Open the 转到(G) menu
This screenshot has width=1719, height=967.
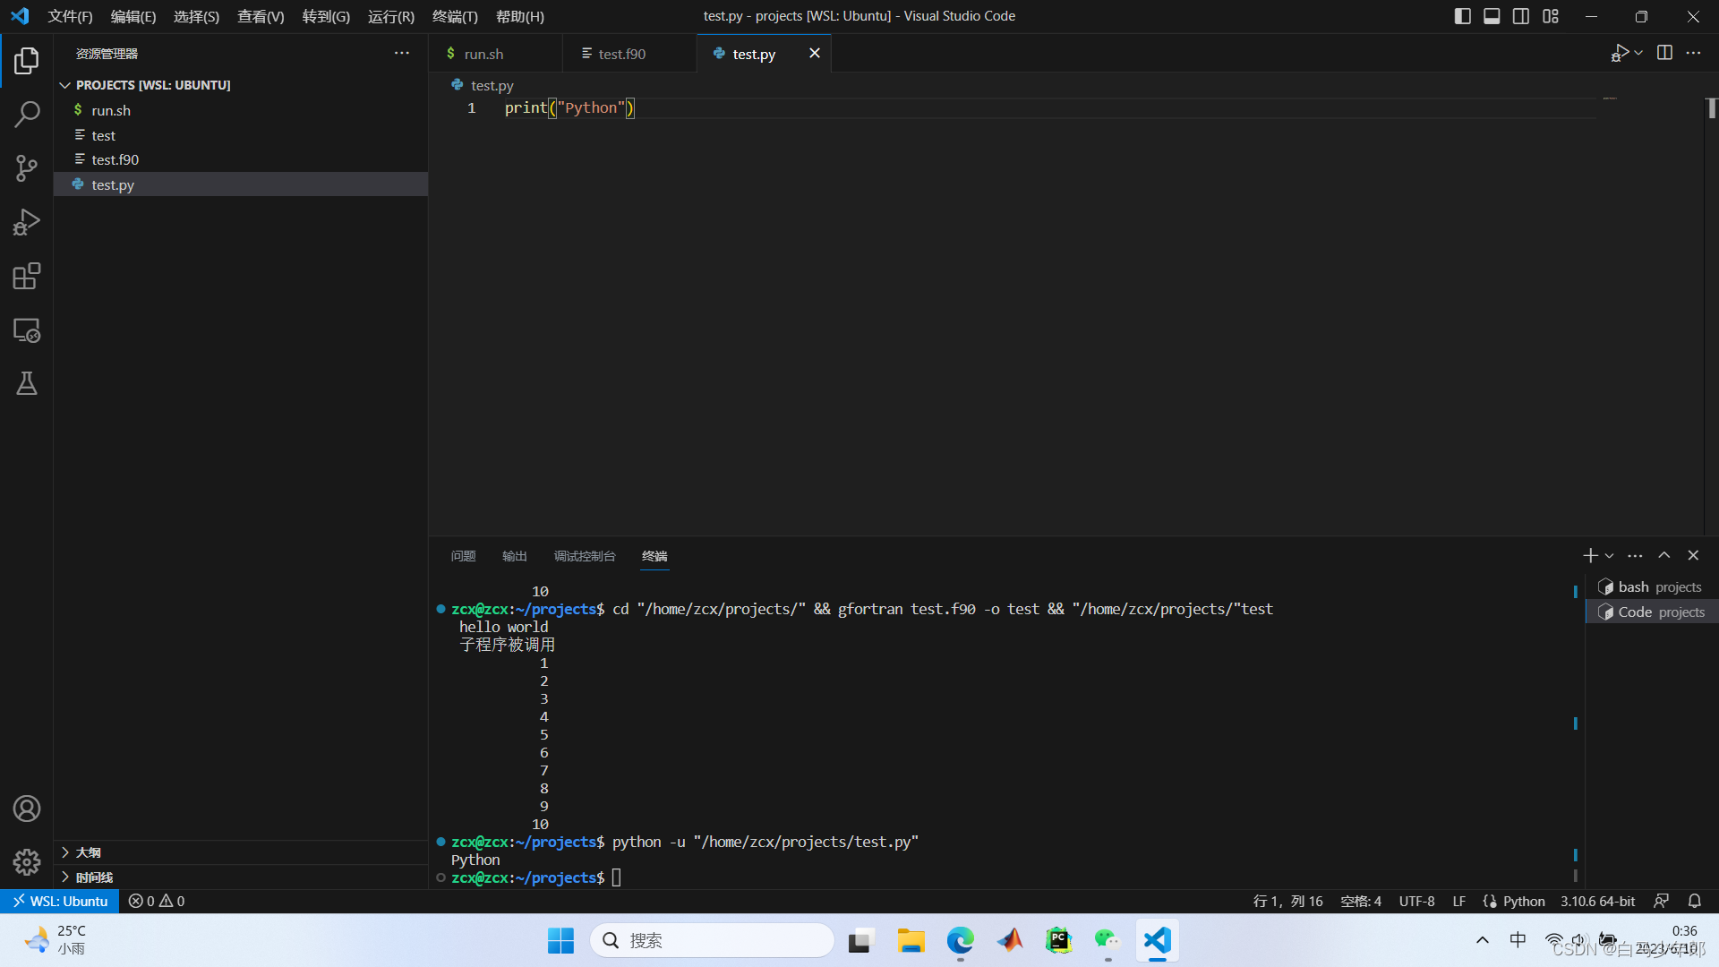(x=326, y=16)
